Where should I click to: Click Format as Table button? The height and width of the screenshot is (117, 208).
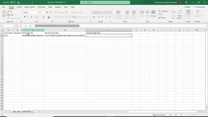127,14
